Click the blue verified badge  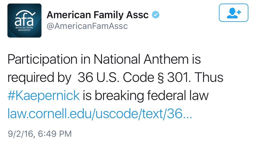(x=155, y=15)
